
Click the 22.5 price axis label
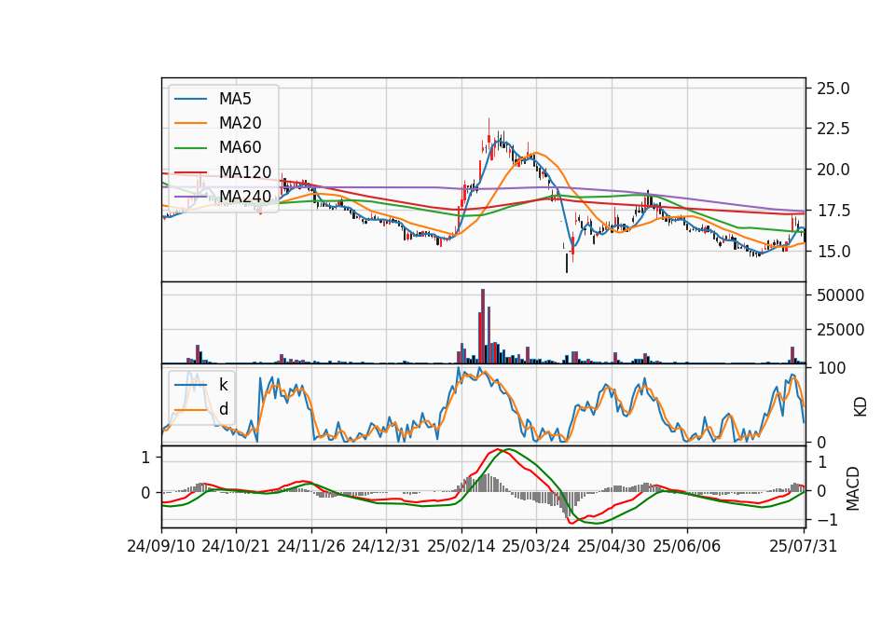point(833,129)
